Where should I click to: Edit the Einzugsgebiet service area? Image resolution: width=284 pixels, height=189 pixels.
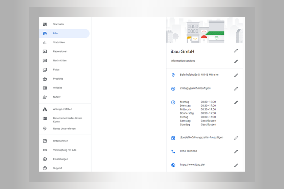pyautogui.click(x=236, y=89)
